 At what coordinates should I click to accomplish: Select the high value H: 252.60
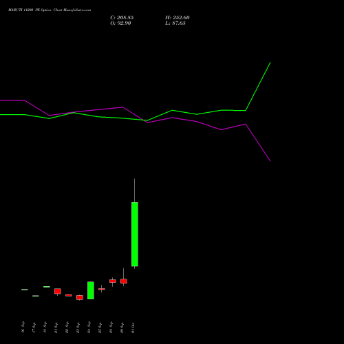pyautogui.click(x=178, y=18)
